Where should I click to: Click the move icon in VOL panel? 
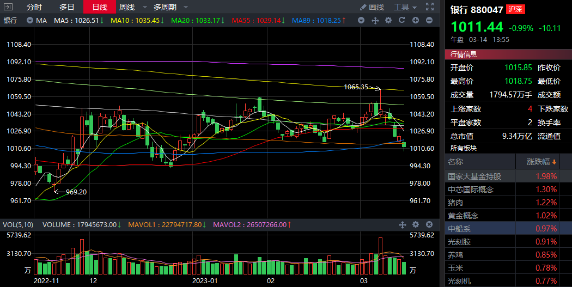[x=403, y=224]
